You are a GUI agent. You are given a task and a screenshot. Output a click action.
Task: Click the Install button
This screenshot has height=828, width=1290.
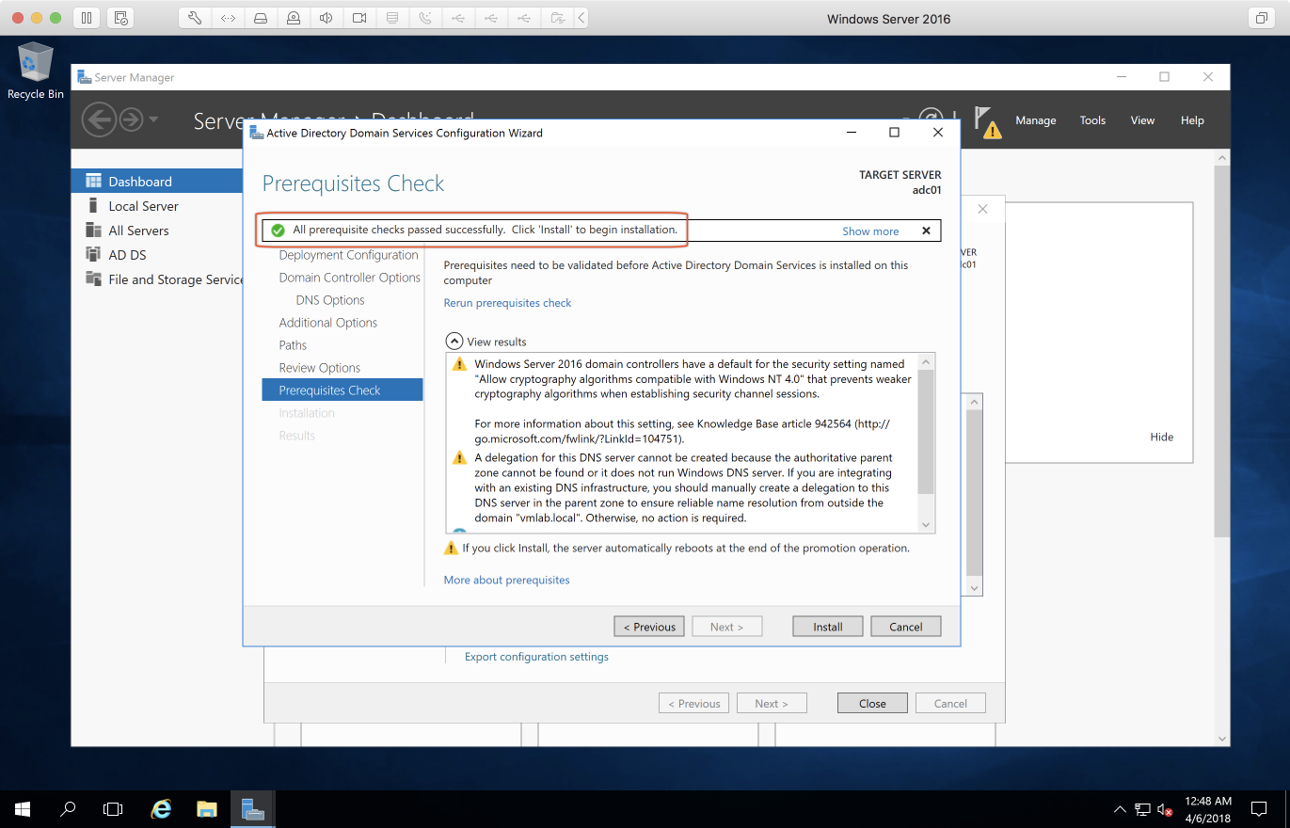827,627
